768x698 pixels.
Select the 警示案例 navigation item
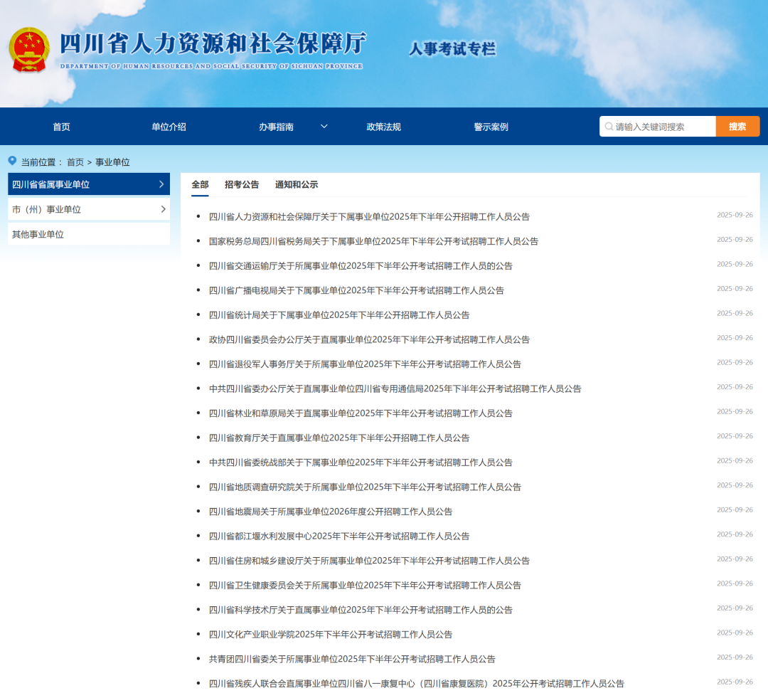point(492,126)
